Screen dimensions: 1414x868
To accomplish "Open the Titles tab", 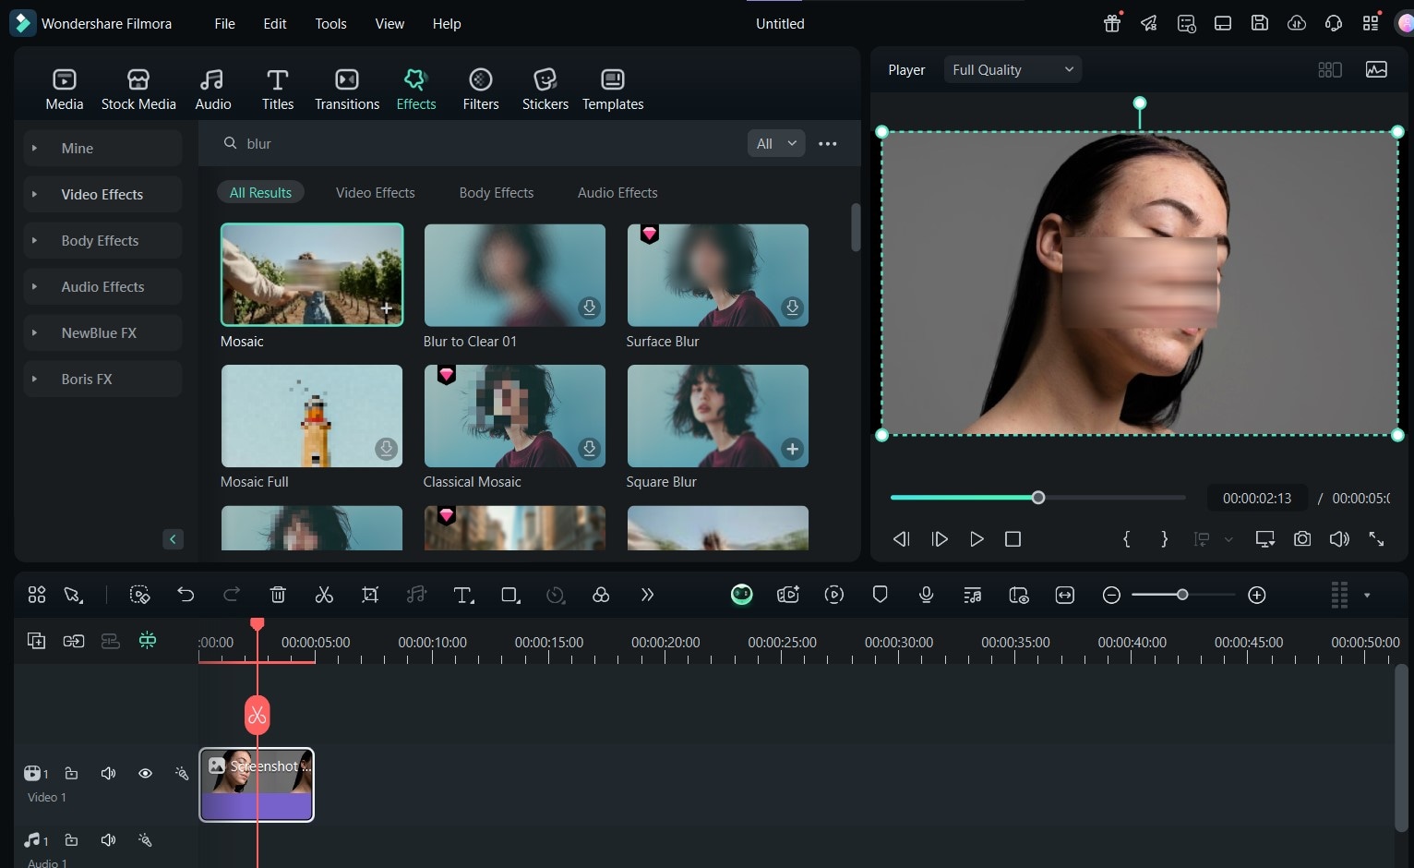I will (x=278, y=90).
